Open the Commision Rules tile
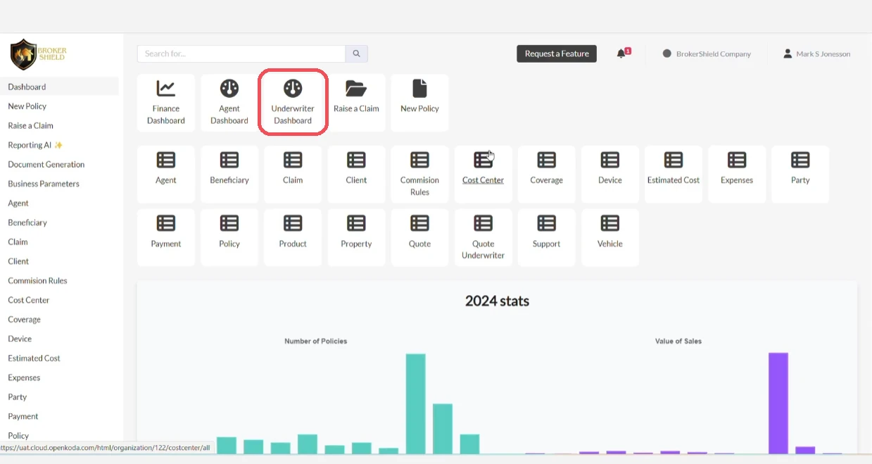 click(x=419, y=174)
